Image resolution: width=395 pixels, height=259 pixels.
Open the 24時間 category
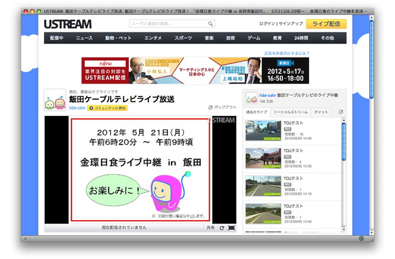pyautogui.click(x=301, y=38)
